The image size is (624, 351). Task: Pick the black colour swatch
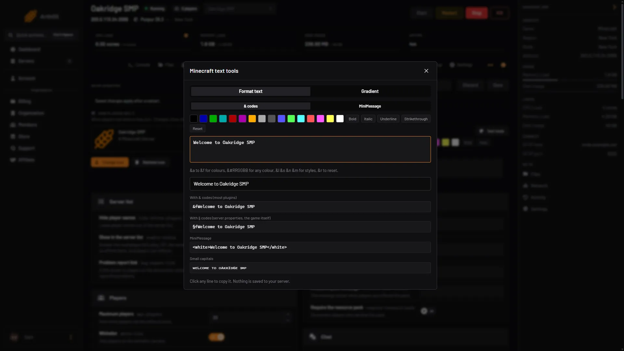click(194, 119)
